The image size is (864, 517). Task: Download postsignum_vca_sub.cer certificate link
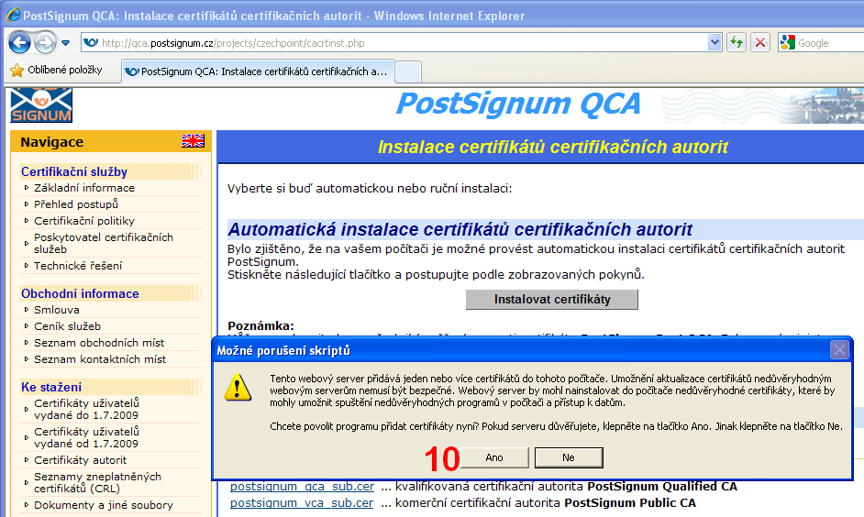(x=302, y=503)
